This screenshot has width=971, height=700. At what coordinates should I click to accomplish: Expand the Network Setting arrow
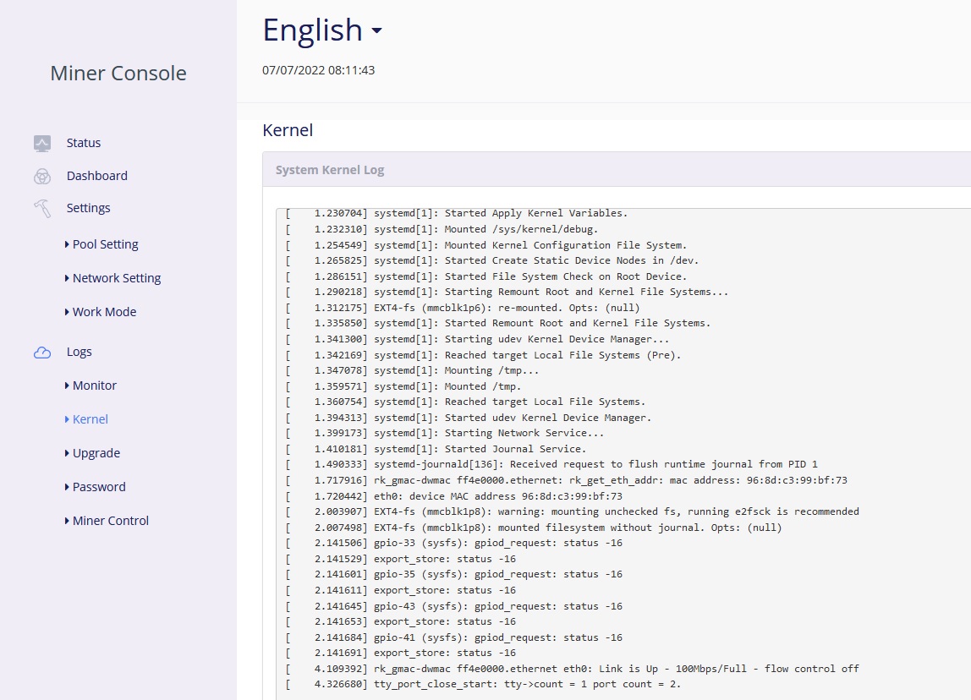pos(67,278)
